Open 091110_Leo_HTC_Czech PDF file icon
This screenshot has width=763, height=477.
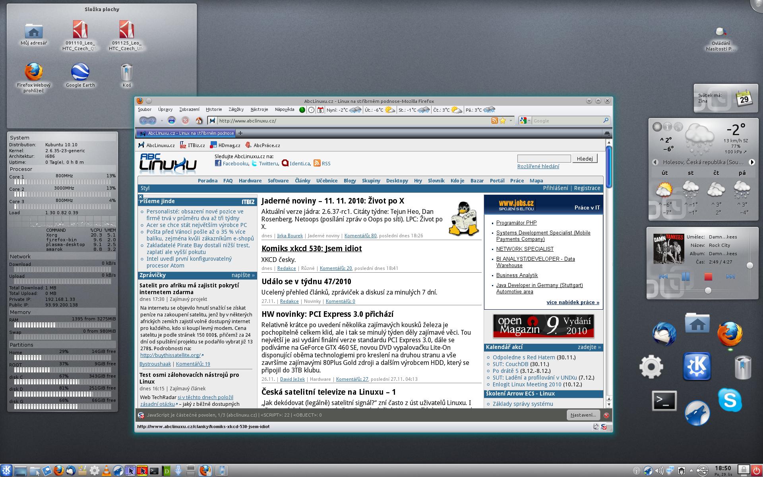[80, 30]
